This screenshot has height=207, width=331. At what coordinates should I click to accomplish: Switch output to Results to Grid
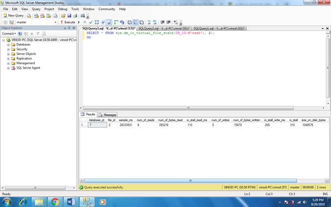coord(135,22)
